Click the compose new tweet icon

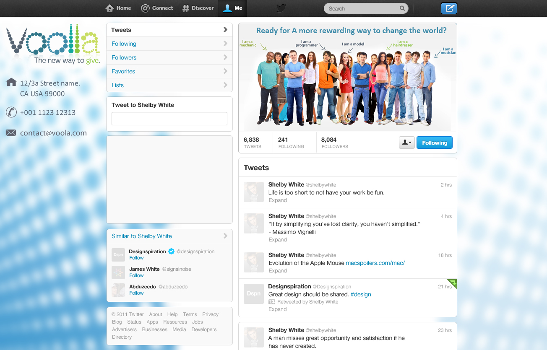click(449, 8)
